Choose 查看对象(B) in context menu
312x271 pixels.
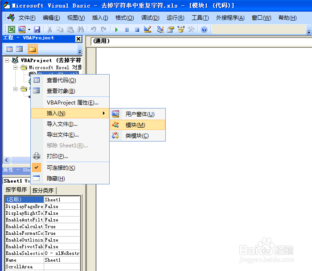point(70,91)
